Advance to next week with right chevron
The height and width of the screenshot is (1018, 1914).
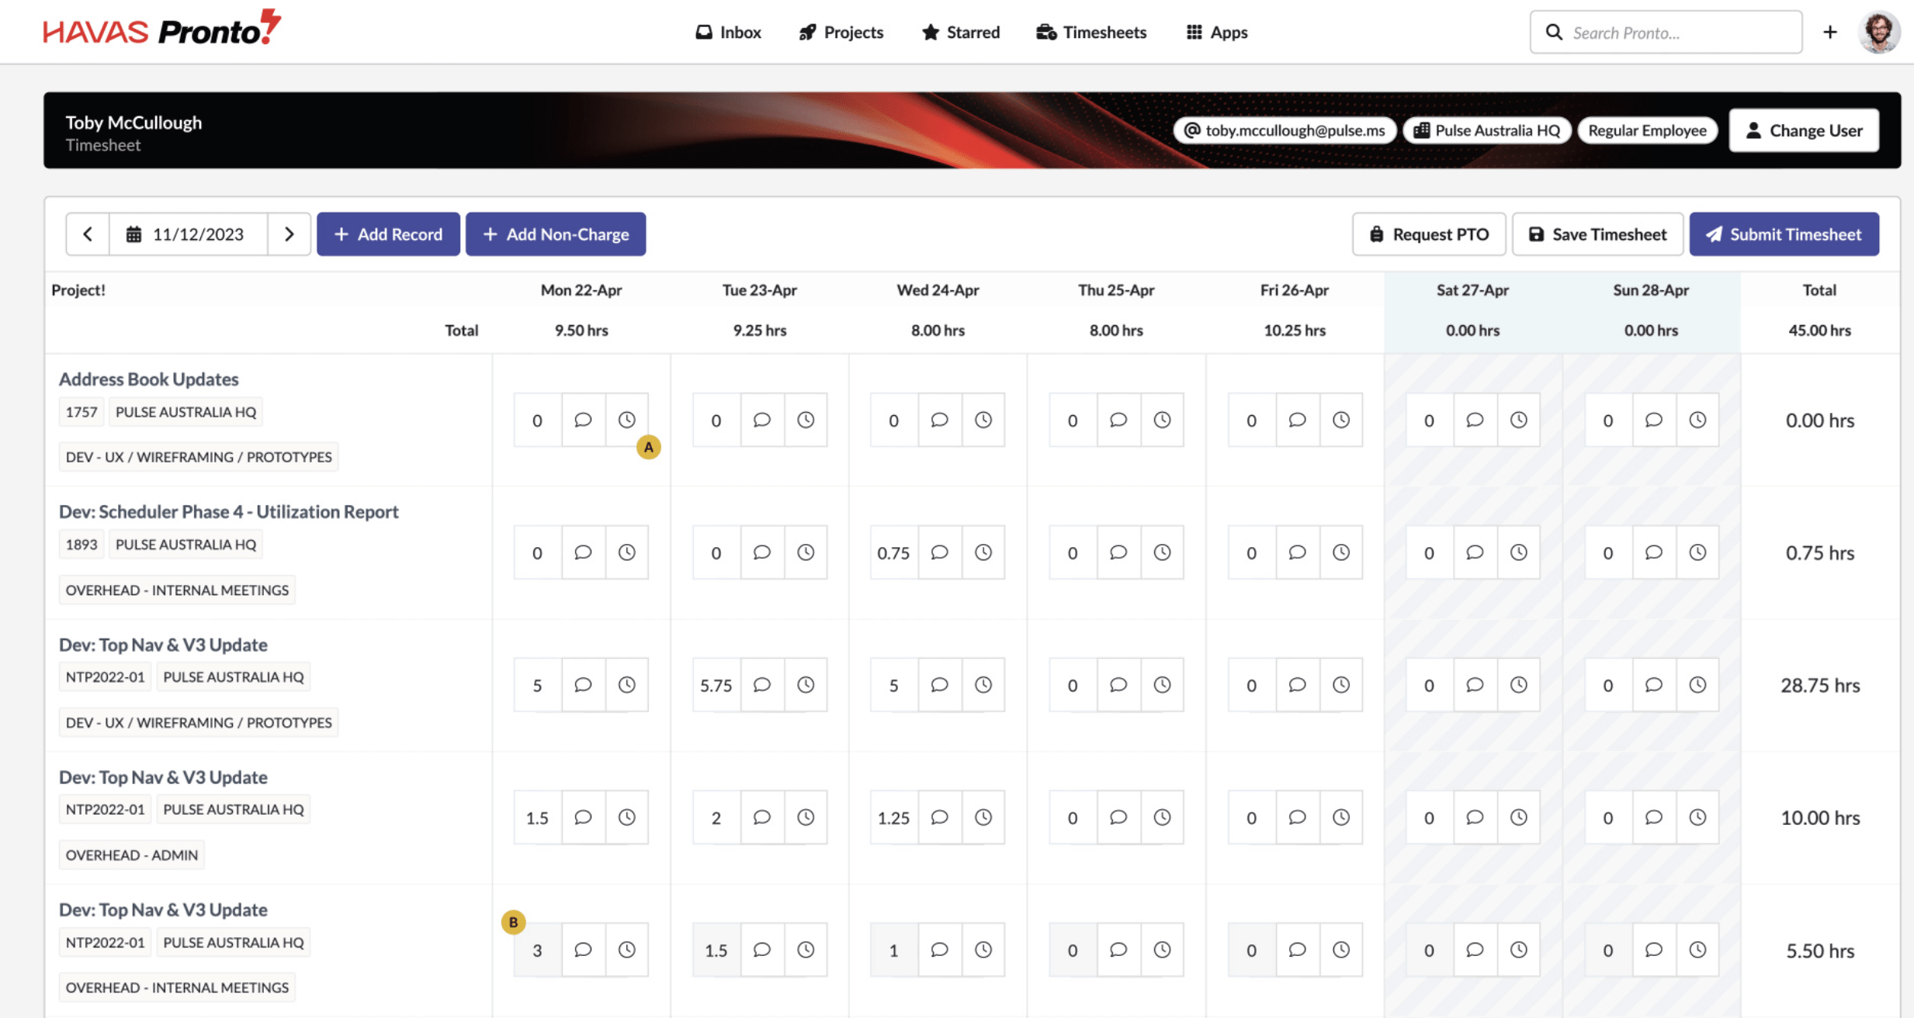289,234
